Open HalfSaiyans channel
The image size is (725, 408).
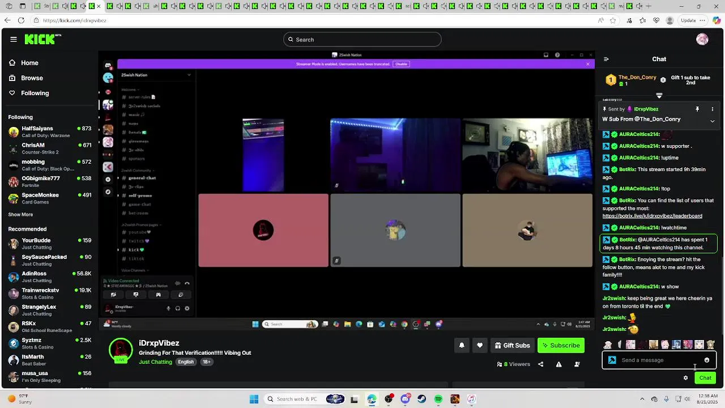click(50, 132)
